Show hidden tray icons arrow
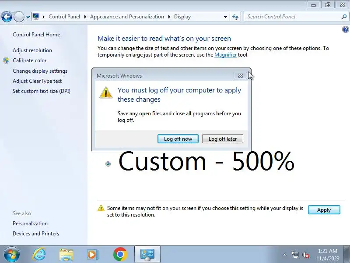Screen dimensions: 350x263 pyautogui.click(x=285, y=255)
